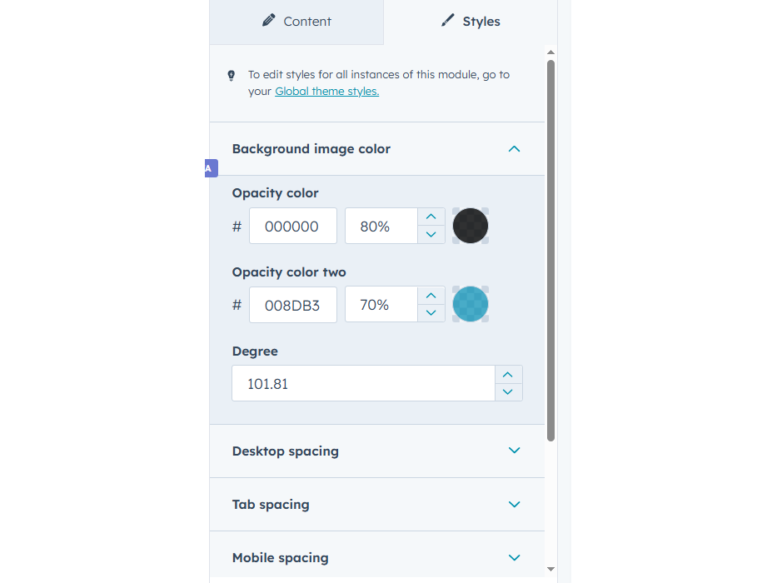Collapse the Background image color section
This screenshot has height=583, width=777.
(514, 149)
